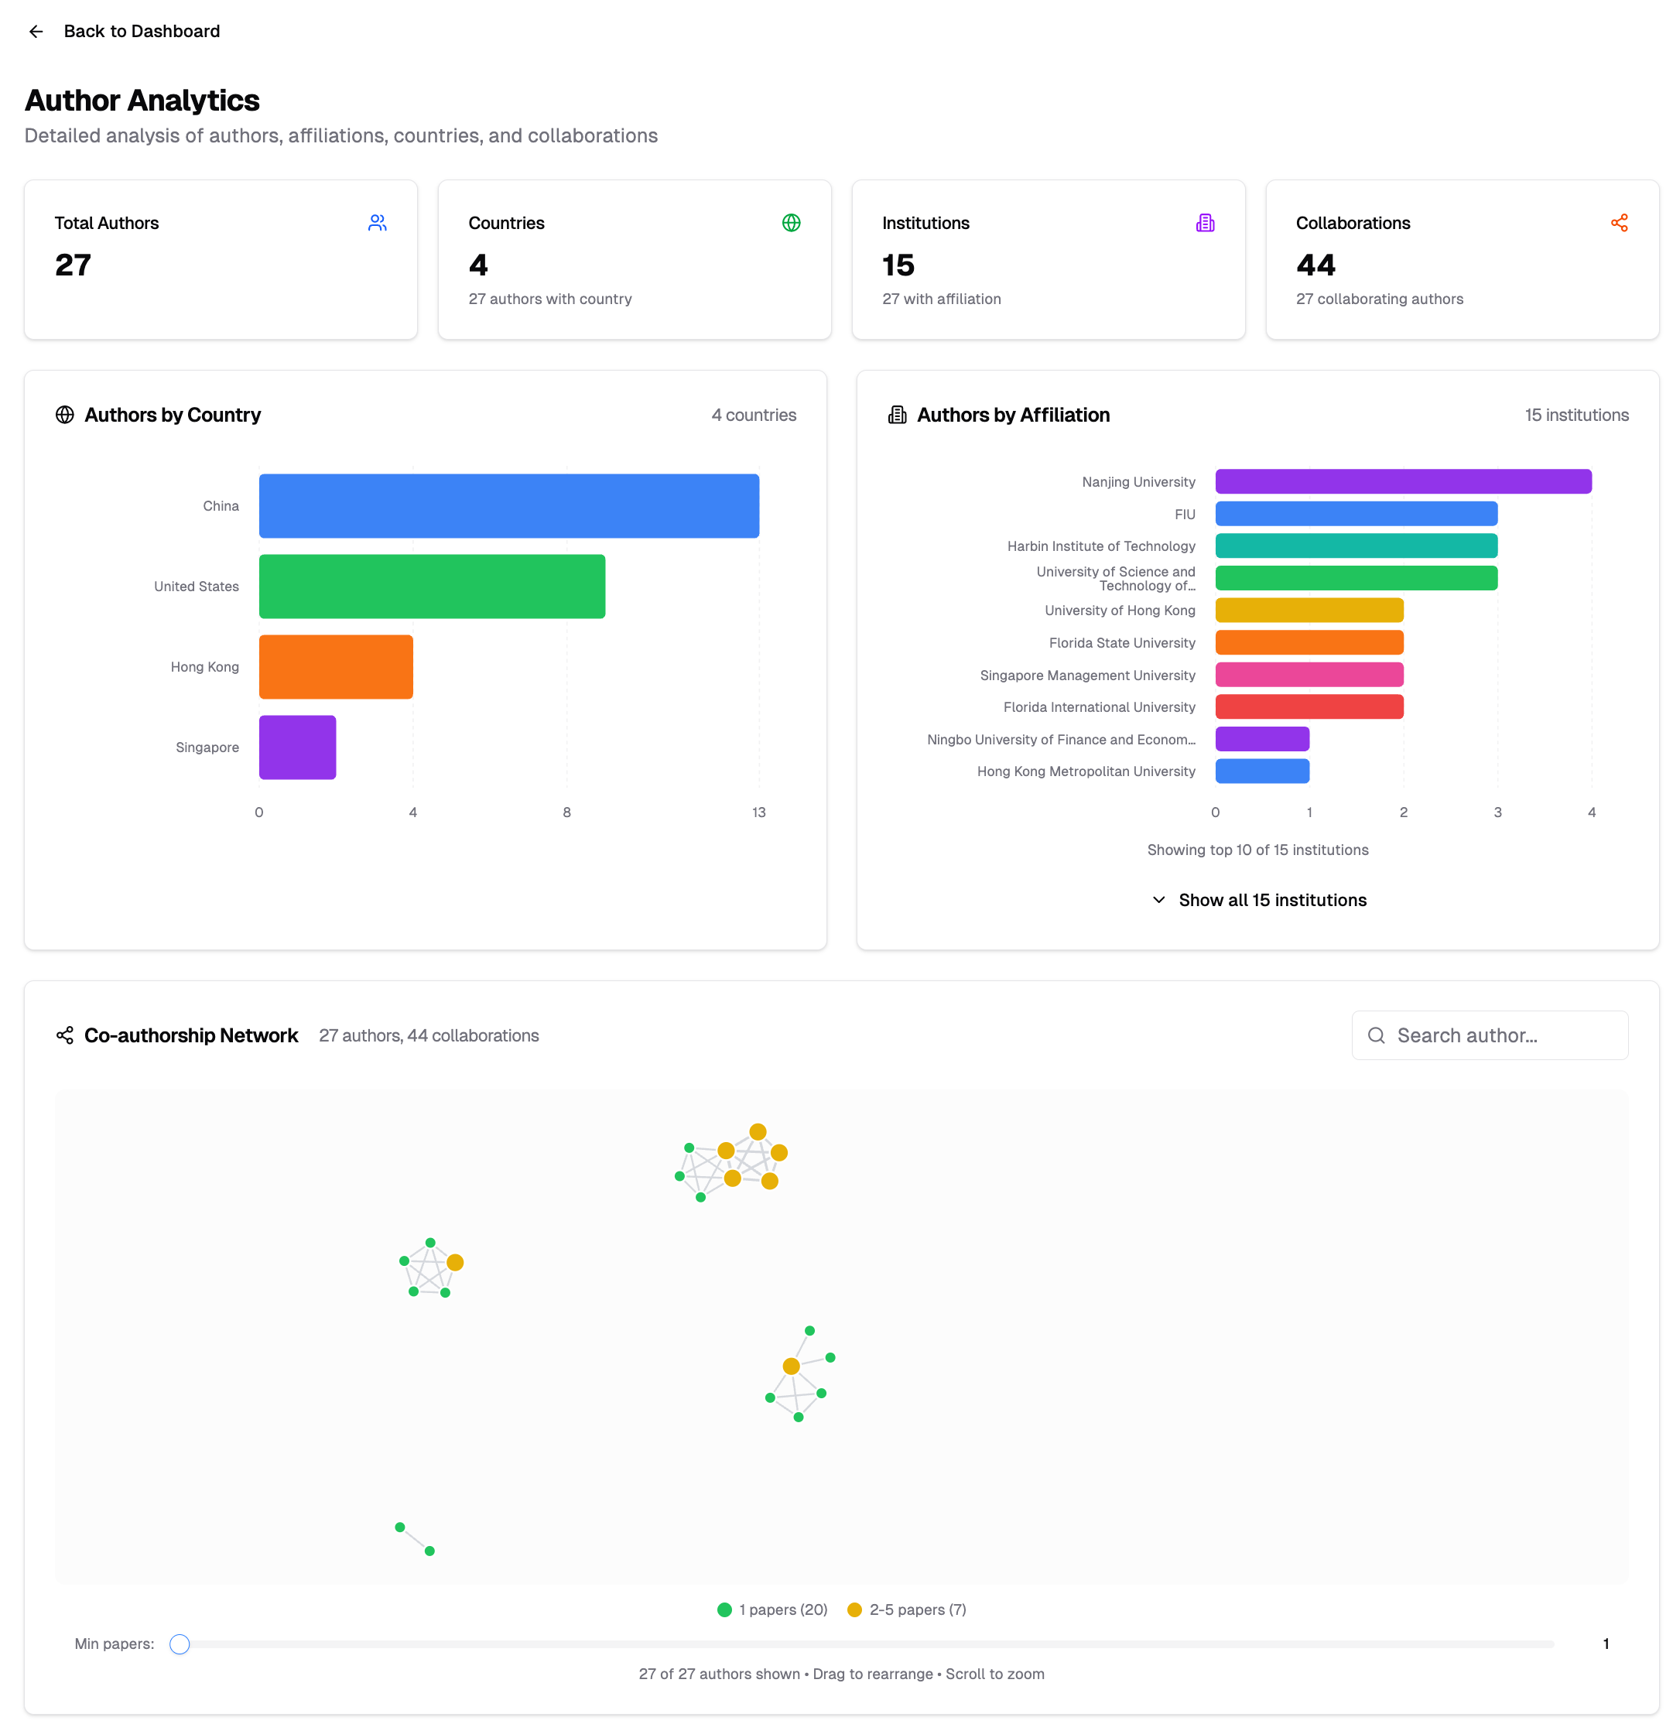Image resolution: width=1673 pixels, height=1724 pixels.
Task: Click the Singapore purple bar
Action: click(x=297, y=747)
